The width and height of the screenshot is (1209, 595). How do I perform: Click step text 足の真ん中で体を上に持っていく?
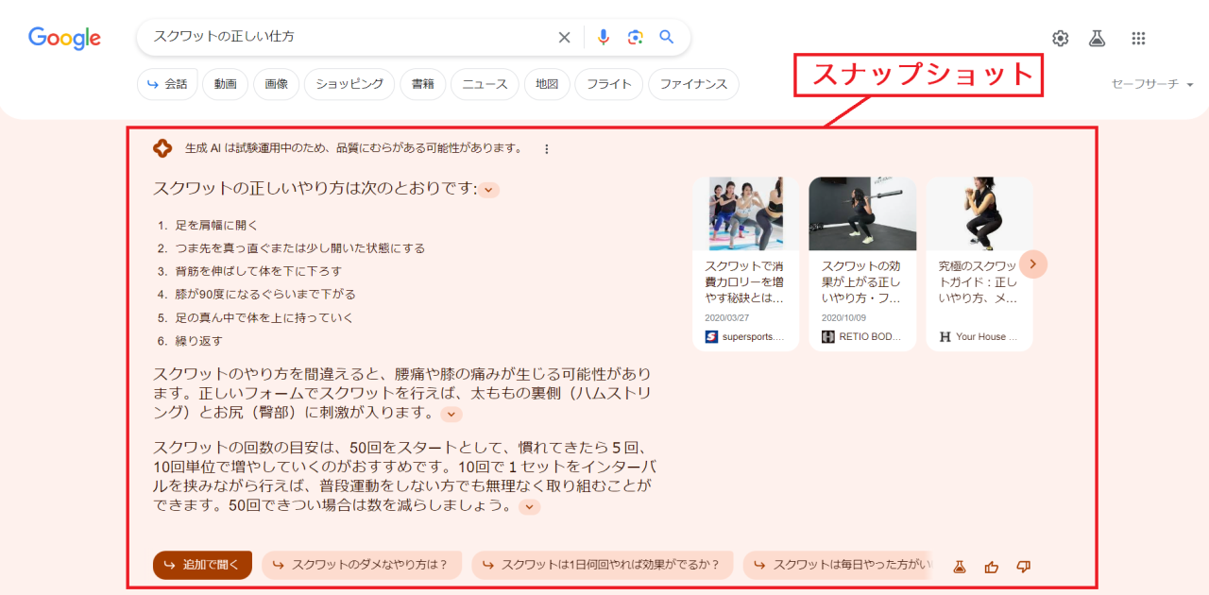click(x=264, y=318)
